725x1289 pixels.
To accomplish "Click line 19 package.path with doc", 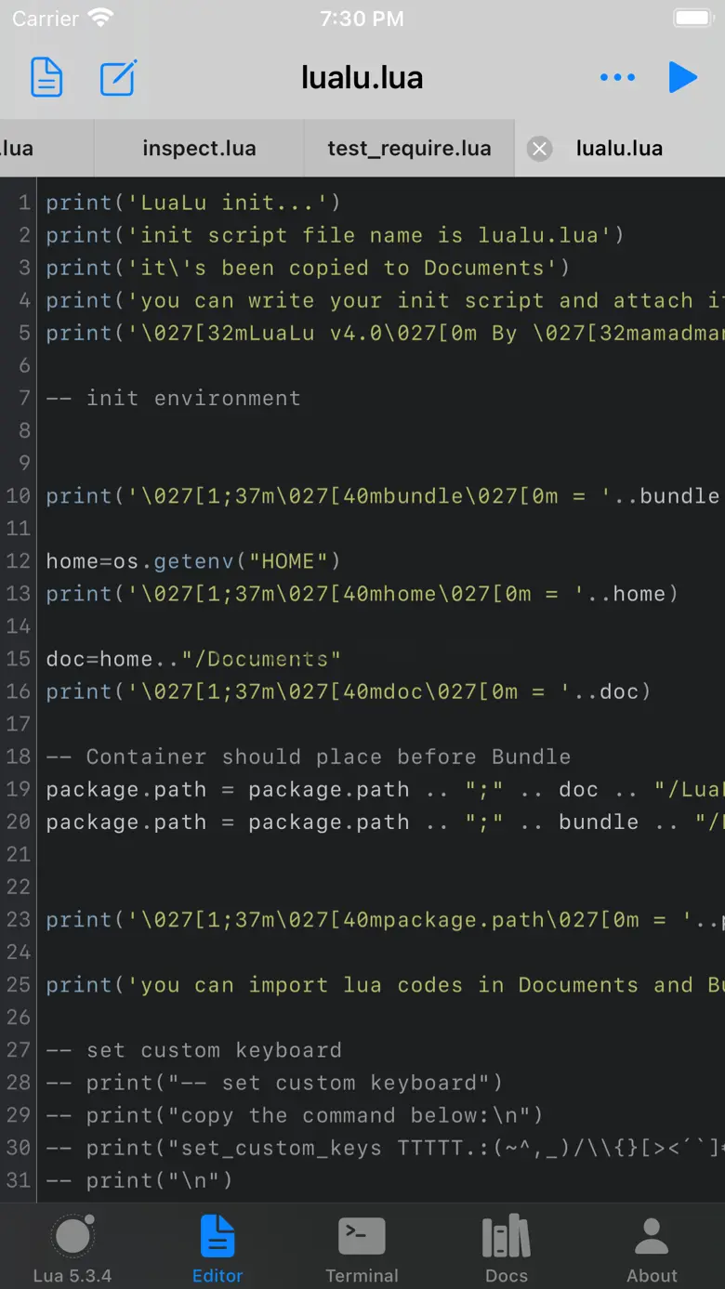I will click(x=385, y=789).
